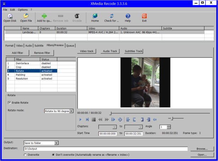Click the video seek slider track
This screenshot has width=218, height=161.
pyautogui.click(x=160, y=113)
